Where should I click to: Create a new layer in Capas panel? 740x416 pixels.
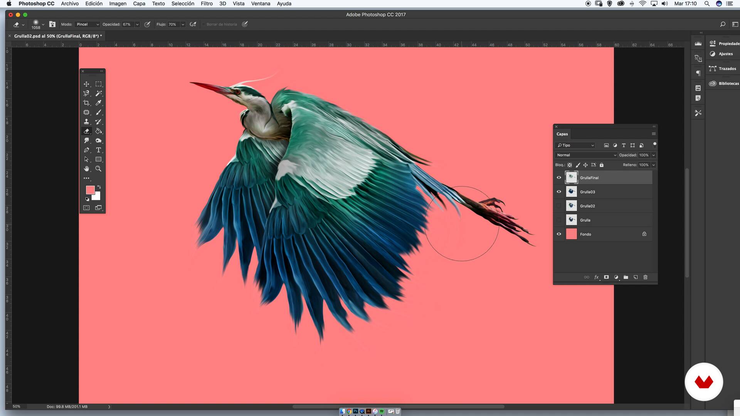point(636,277)
